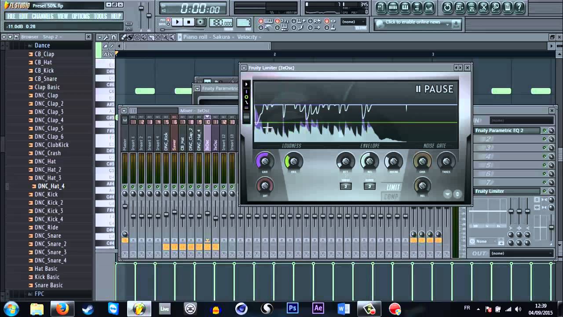Select the zoom tool in piano roll
Image resolution: width=563 pixels, height=317 pixels.
coord(165,37)
